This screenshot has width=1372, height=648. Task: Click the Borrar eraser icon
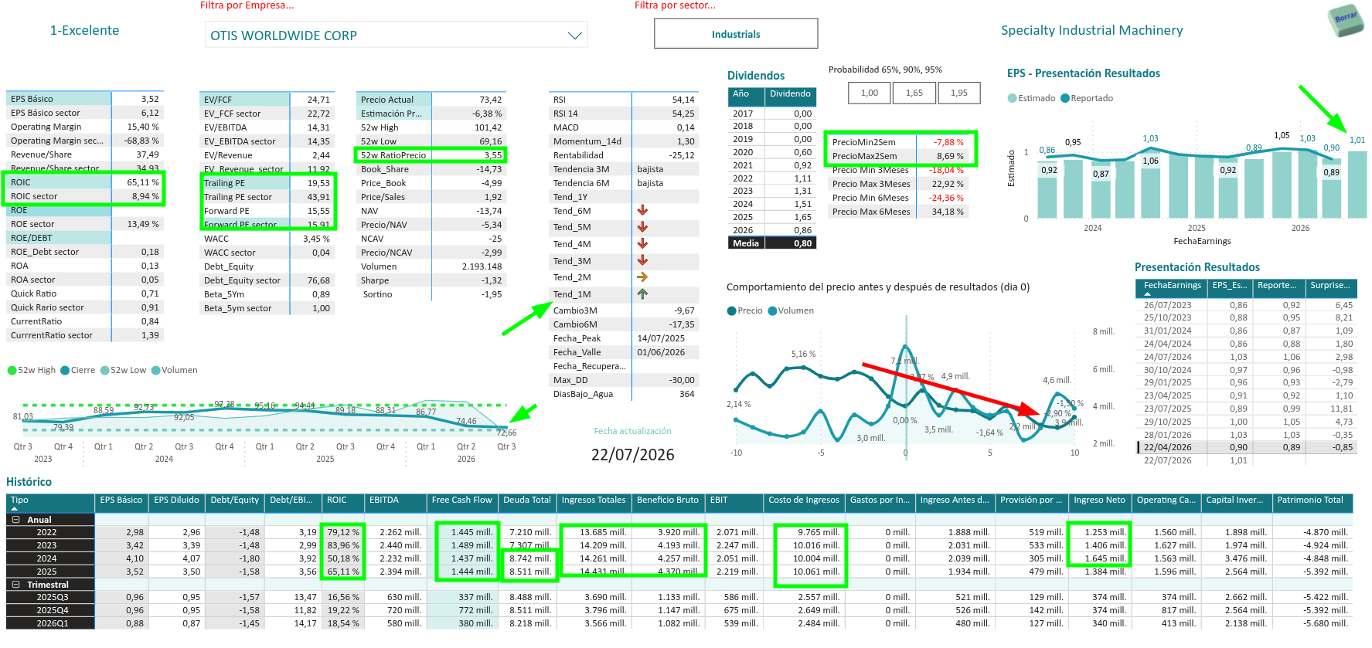tap(1346, 19)
